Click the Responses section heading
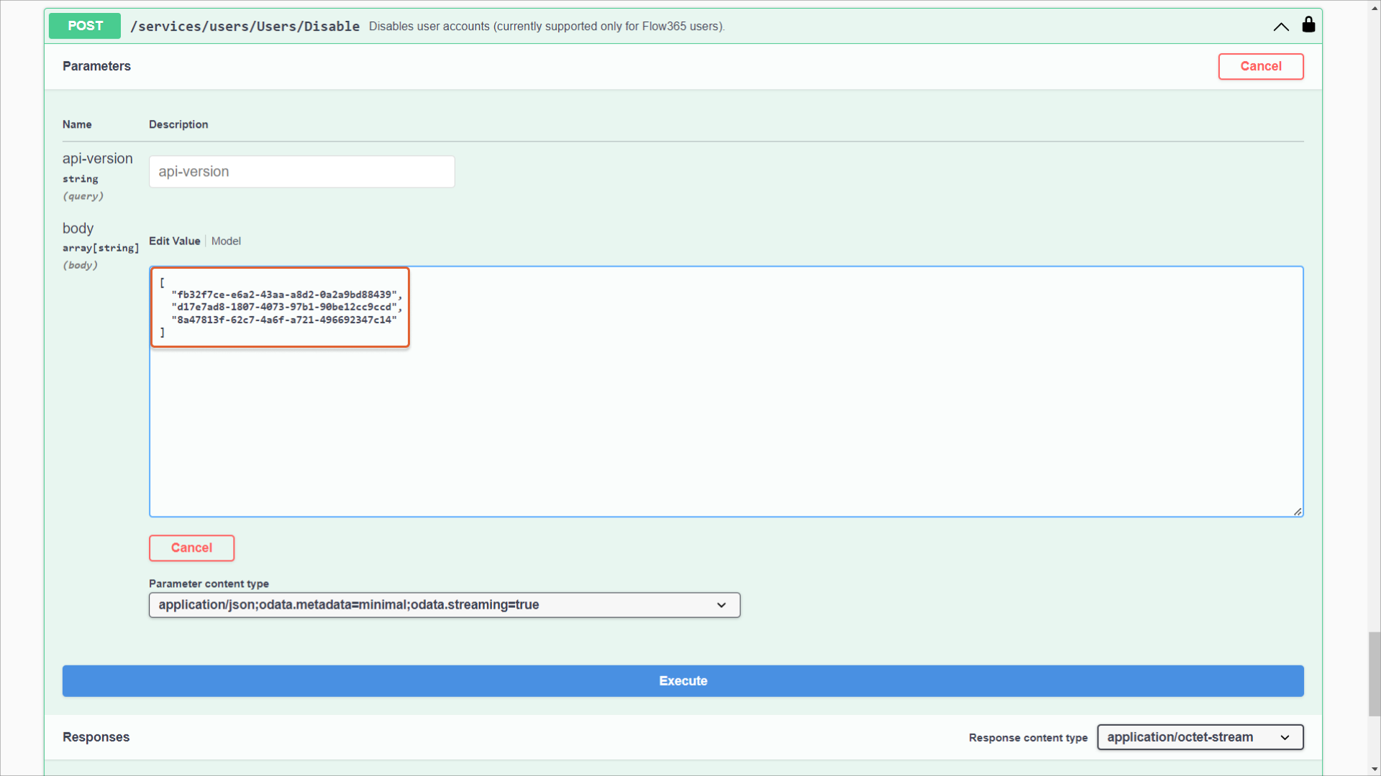 coord(96,737)
